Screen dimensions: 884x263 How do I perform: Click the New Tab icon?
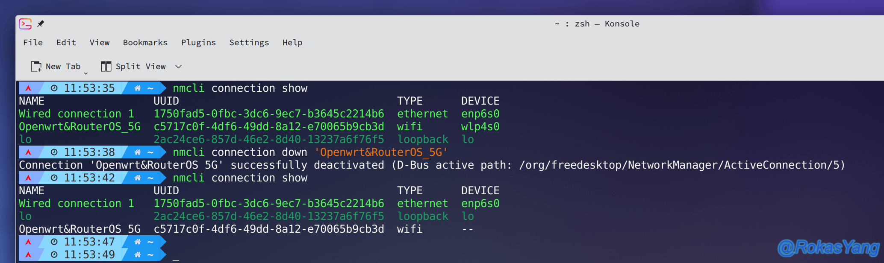click(36, 66)
